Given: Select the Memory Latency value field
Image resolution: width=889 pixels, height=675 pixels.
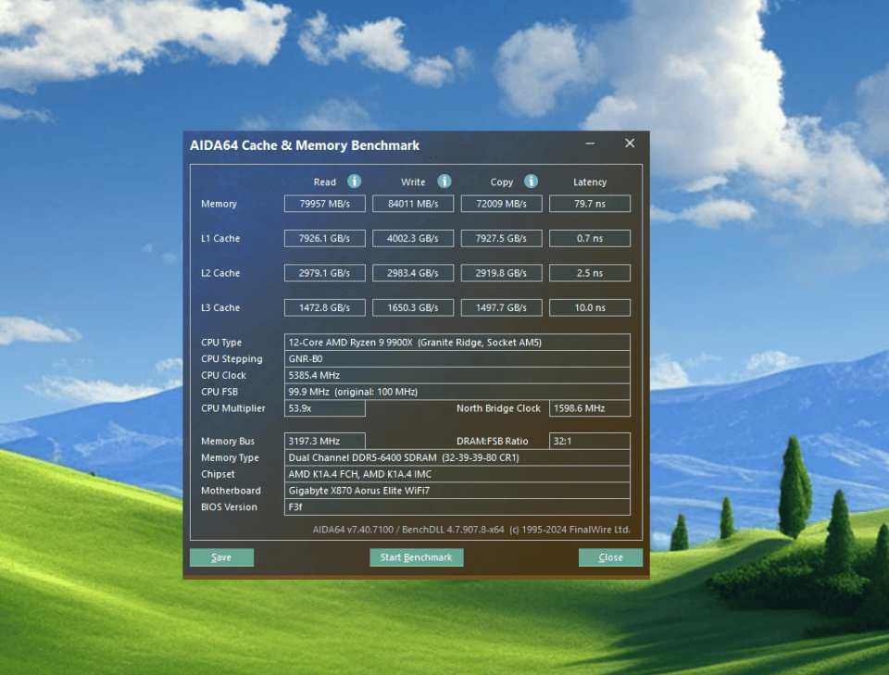Looking at the screenshot, I should [x=589, y=204].
